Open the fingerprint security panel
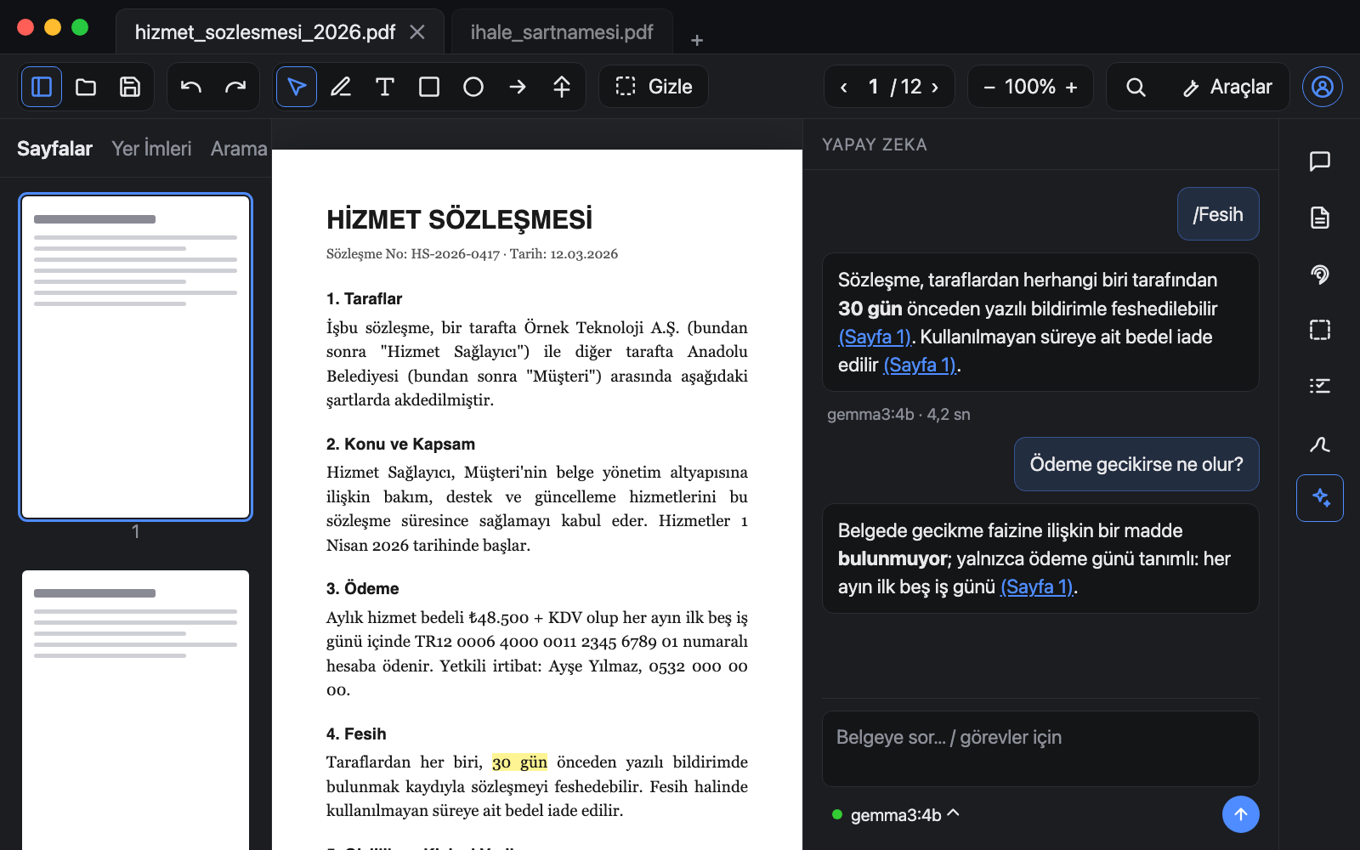 [x=1320, y=274]
